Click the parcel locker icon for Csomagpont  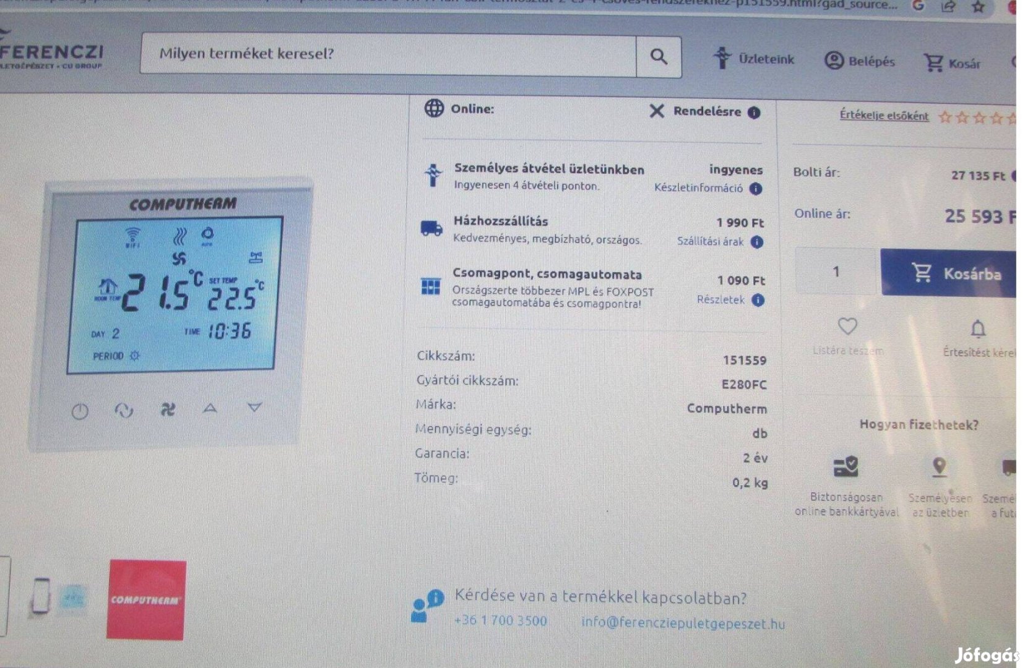click(431, 286)
